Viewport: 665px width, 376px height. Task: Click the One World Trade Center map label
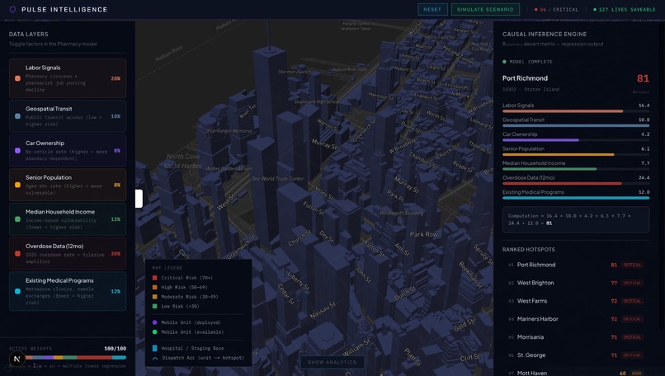tap(278, 178)
